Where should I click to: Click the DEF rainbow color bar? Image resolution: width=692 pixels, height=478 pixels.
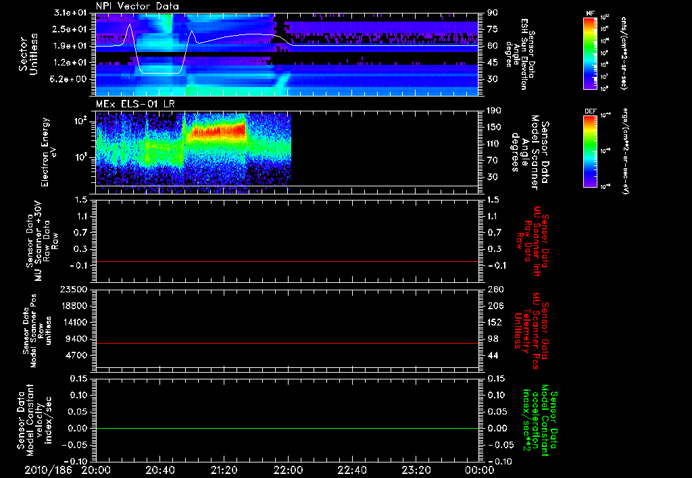591,151
